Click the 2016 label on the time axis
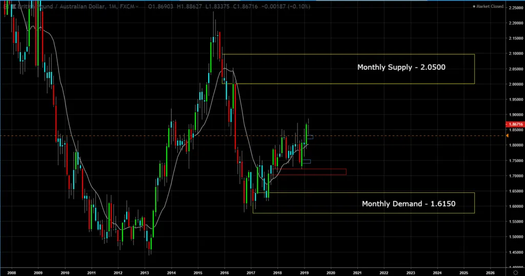 225,272
